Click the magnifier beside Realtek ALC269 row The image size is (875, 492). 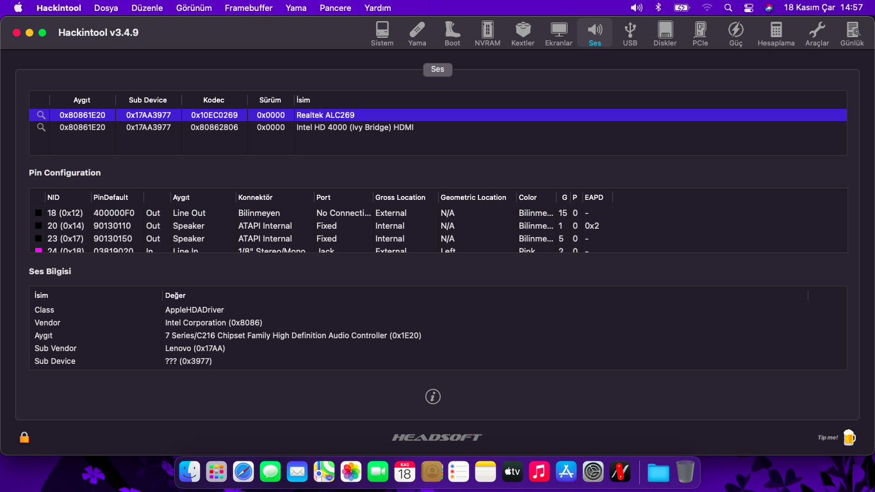[41, 115]
